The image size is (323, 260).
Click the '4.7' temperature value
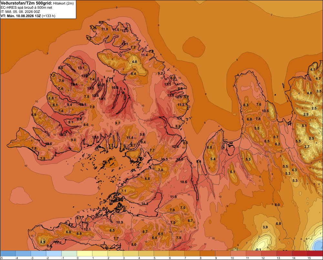[x=318, y=78]
